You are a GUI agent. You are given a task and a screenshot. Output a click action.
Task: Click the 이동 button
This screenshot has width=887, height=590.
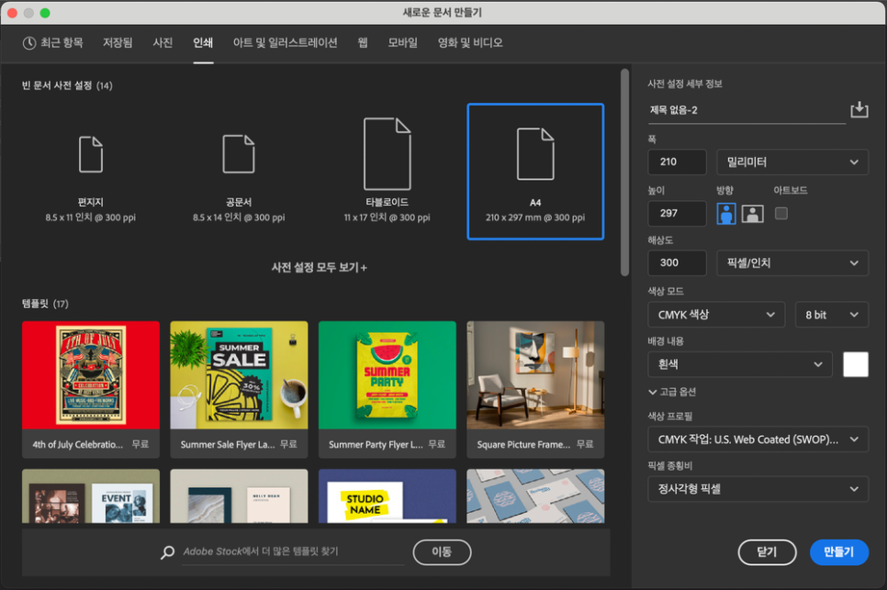(x=442, y=552)
